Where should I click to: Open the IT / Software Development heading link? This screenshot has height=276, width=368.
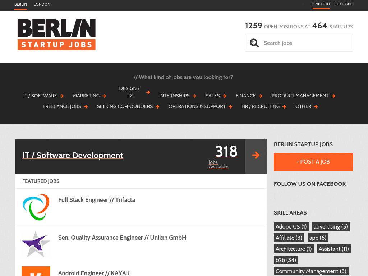click(73, 155)
